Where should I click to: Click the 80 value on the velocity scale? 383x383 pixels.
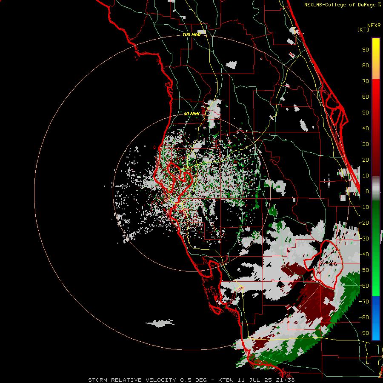point(366,66)
